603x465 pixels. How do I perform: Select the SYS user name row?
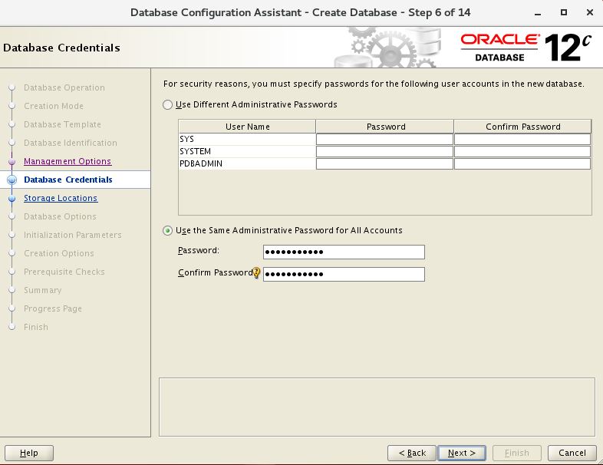coord(247,139)
